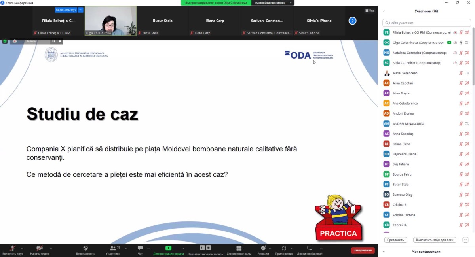The height and width of the screenshot is (257, 475).
Task: Select Olga Colesnicova's video thumbnail
Action: click(110, 21)
